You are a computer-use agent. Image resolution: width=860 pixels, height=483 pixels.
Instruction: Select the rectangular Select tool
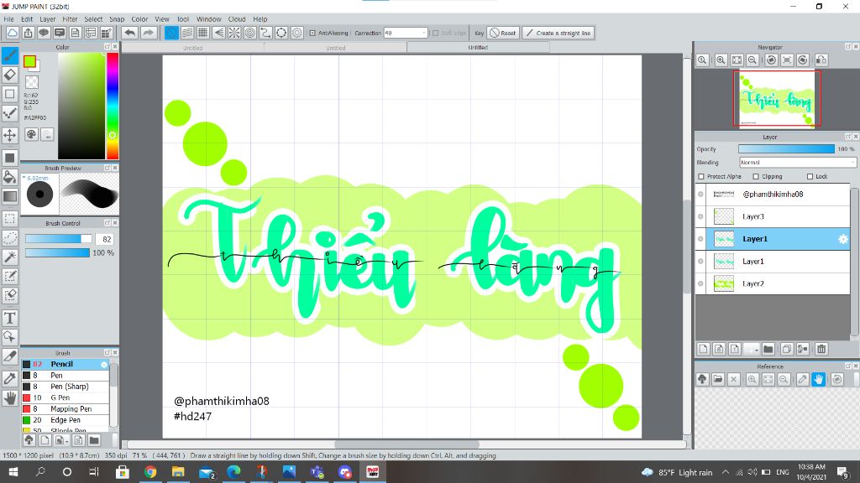[10, 219]
